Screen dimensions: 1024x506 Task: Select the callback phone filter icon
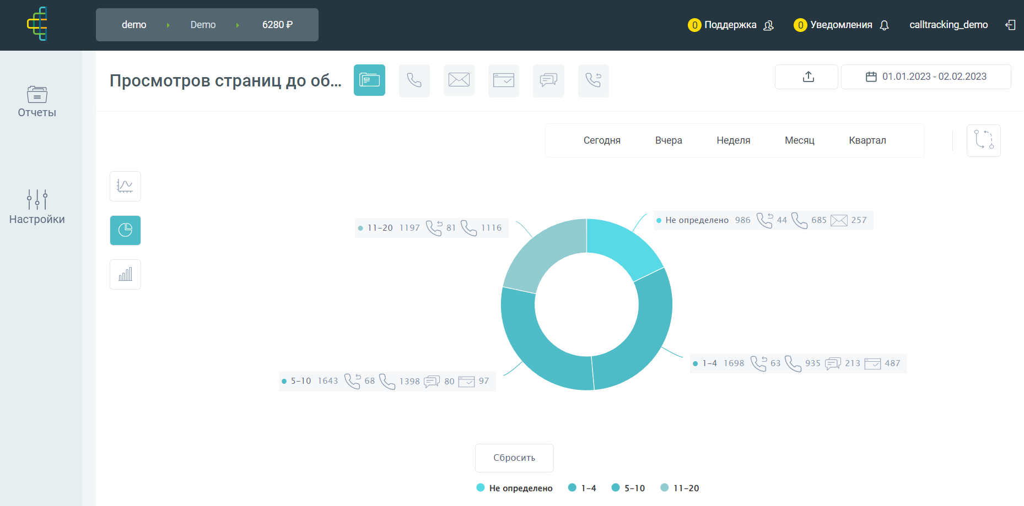[x=594, y=80]
